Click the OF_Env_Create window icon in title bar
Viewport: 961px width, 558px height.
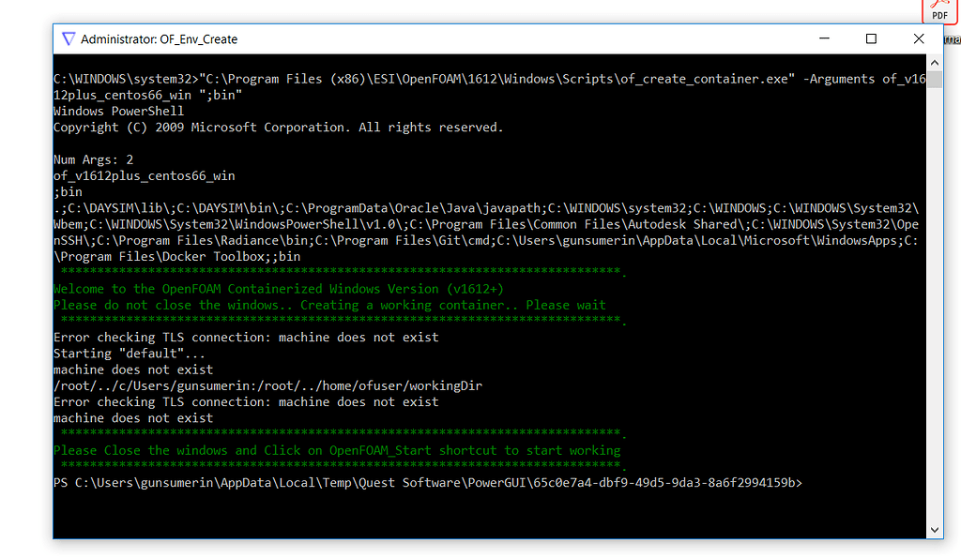[68, 39]
